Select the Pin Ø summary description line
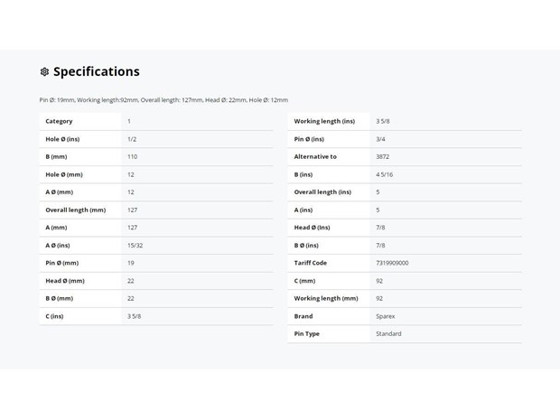 [x=163, y=100]
